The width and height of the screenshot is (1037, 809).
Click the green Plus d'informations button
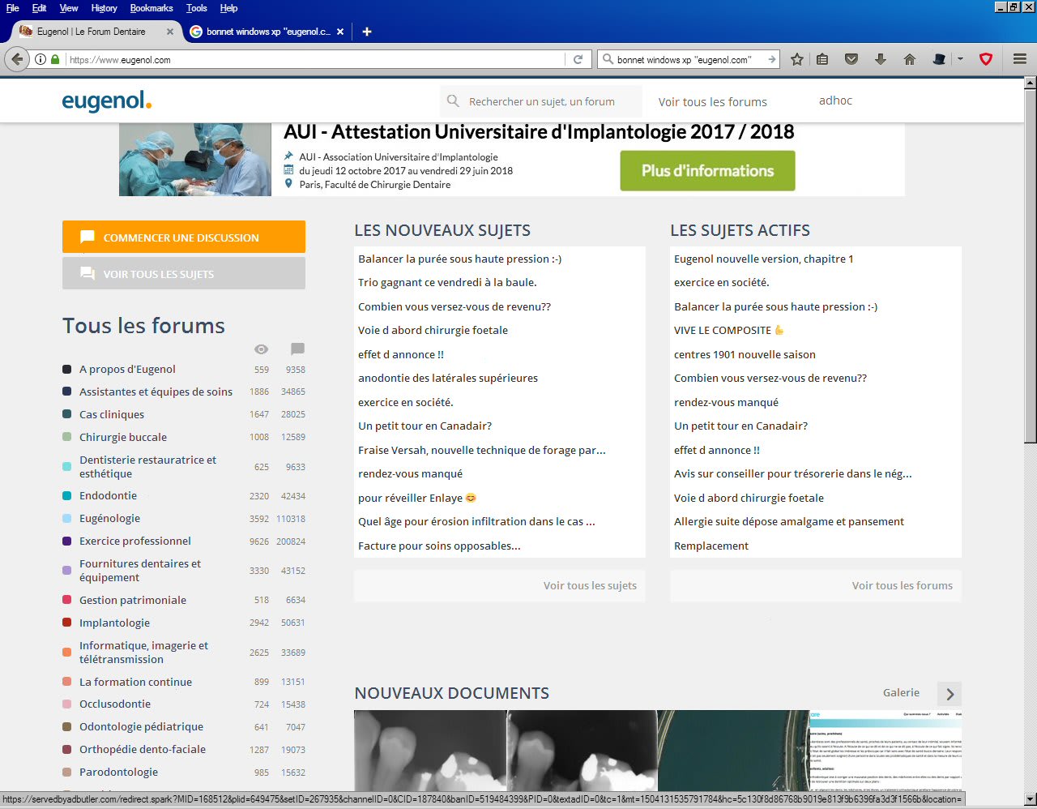tap(707, 170)
